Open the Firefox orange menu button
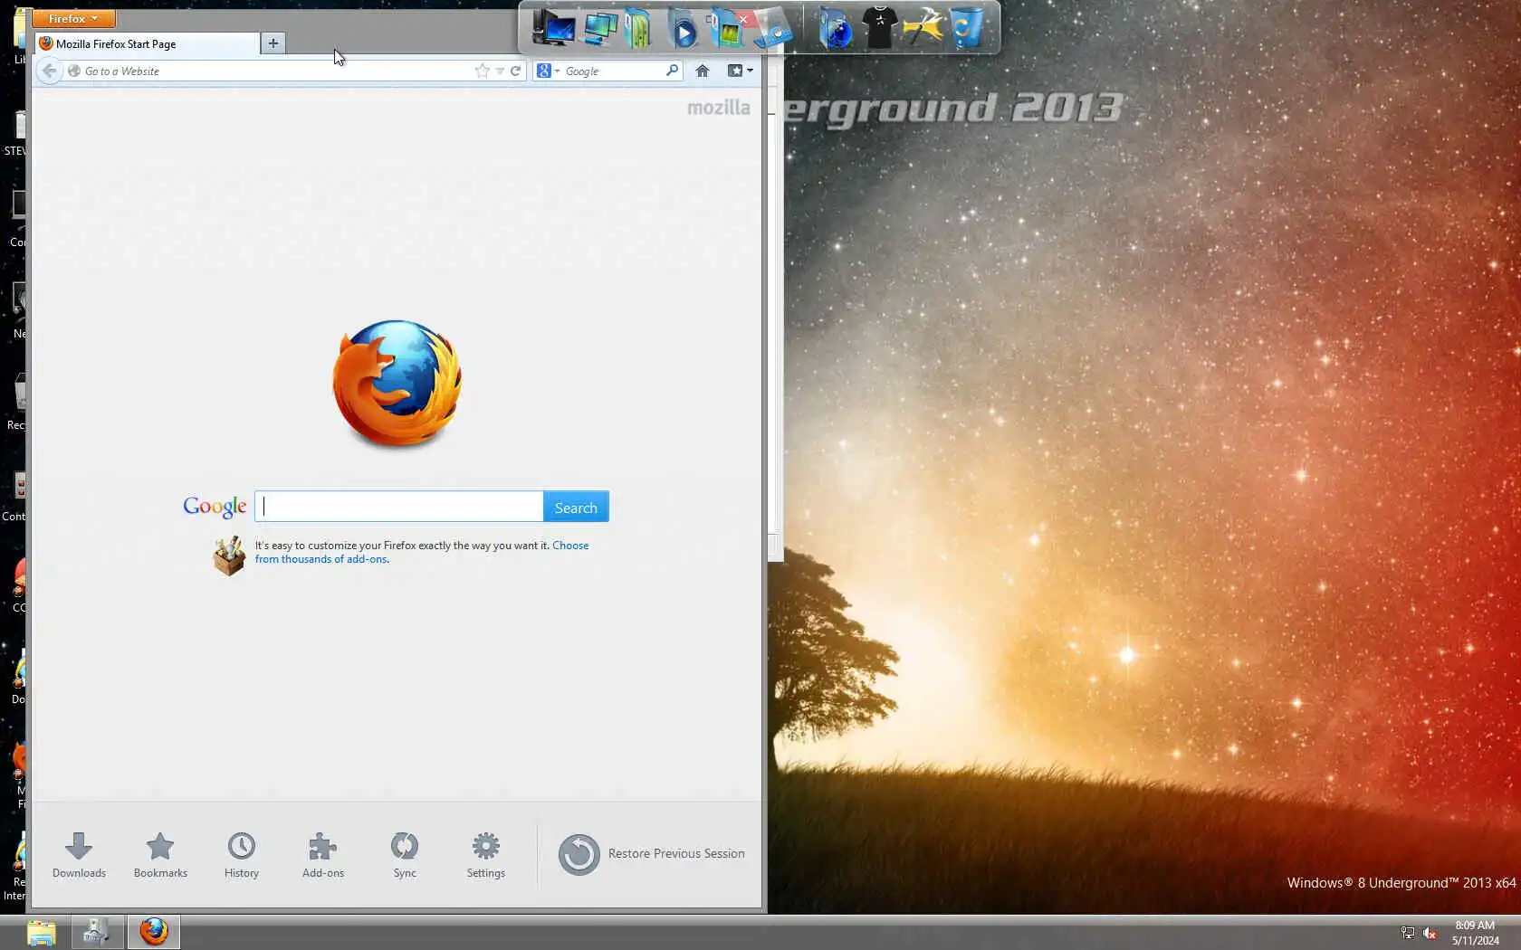Viewport: 1521px width, 950px height. coord(73,18)
